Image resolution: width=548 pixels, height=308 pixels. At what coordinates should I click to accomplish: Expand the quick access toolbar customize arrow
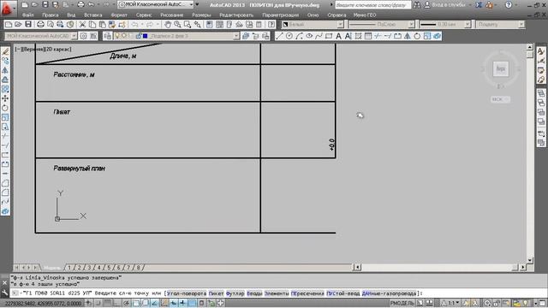(x=197, y=4)
